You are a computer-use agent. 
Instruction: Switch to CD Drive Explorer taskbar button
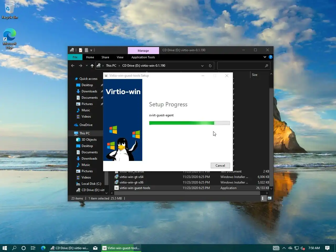click(69, 248)
